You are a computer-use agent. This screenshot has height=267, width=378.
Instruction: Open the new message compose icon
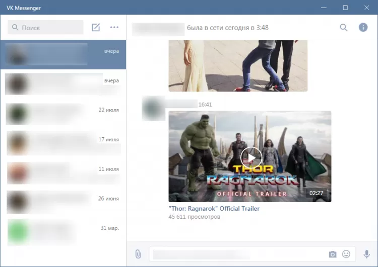(96, 28)
